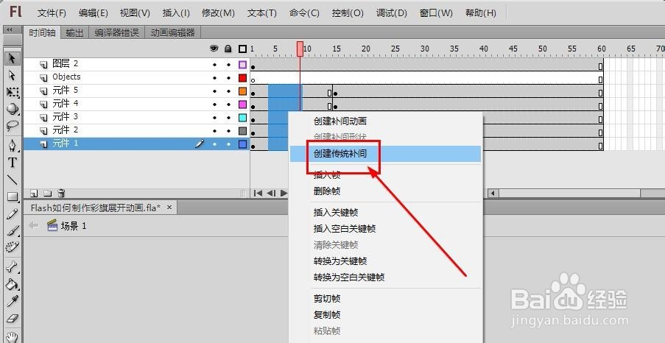
Task: Select the 元件 4 layer name
Action: (66, 104)
